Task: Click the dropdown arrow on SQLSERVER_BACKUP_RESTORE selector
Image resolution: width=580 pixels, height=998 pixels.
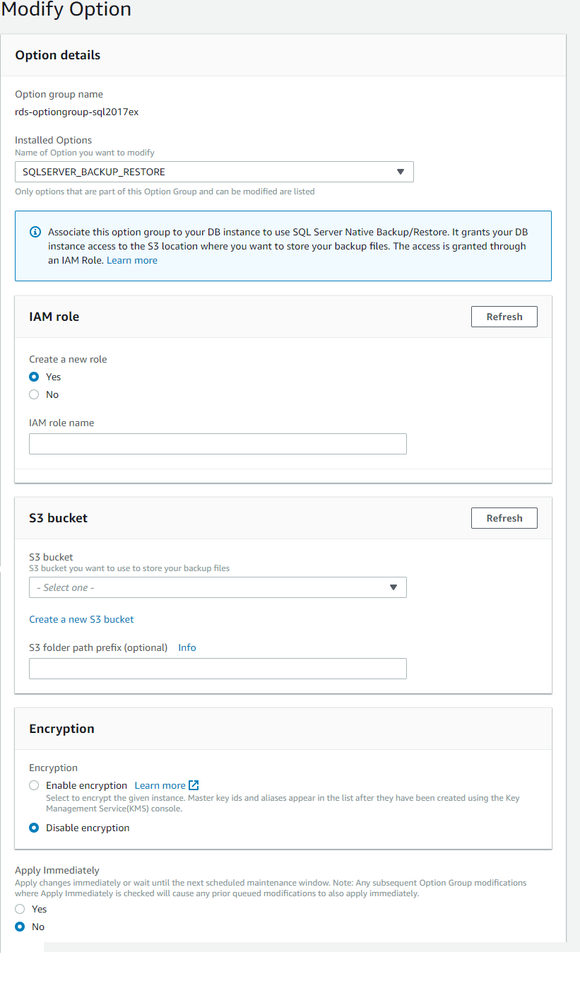Action: [401, 171]
